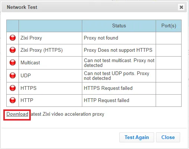Click the red status icon in Multicast row
189x149 pixels.
tap(13, 62)
